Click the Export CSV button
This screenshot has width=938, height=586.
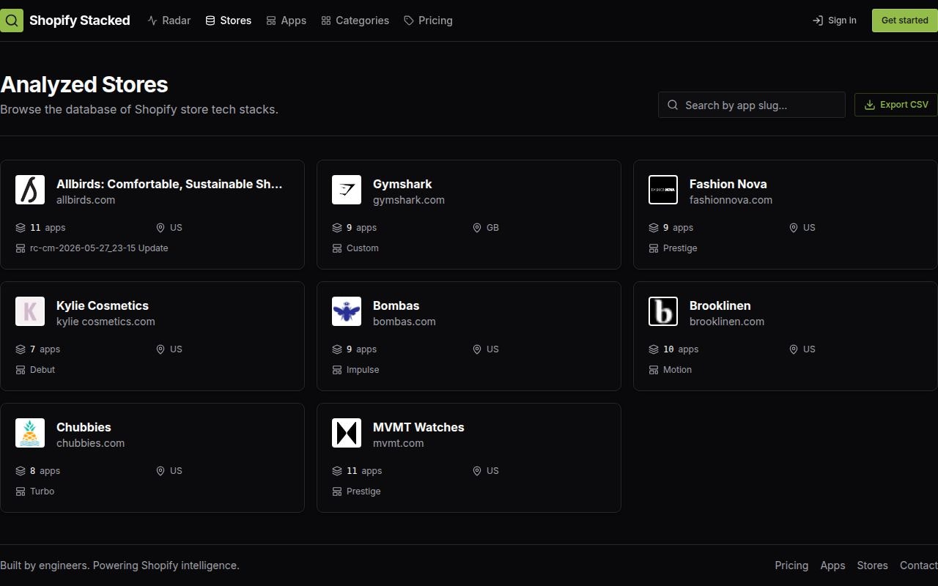(x=896, y=105)
